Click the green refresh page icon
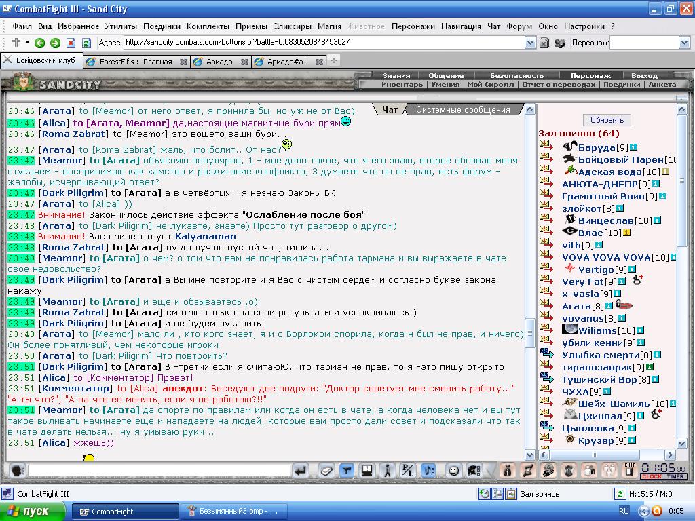Screen dimensions: 695x521 click(x=86, y=43)
